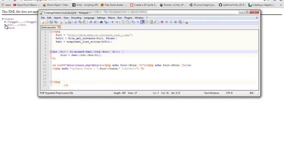Click the Paste clipboard icon
Image resolution: width=284 pixels, height=160 pixels.
pyautogui.click(x=84, y=22)
